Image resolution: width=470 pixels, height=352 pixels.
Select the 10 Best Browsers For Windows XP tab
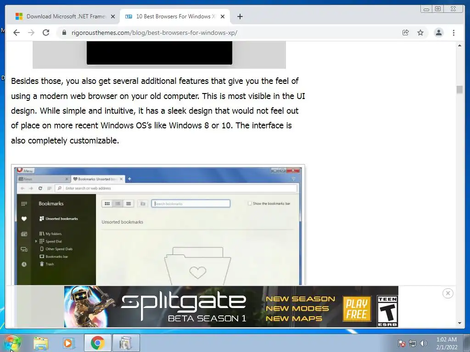coord(174,16)
